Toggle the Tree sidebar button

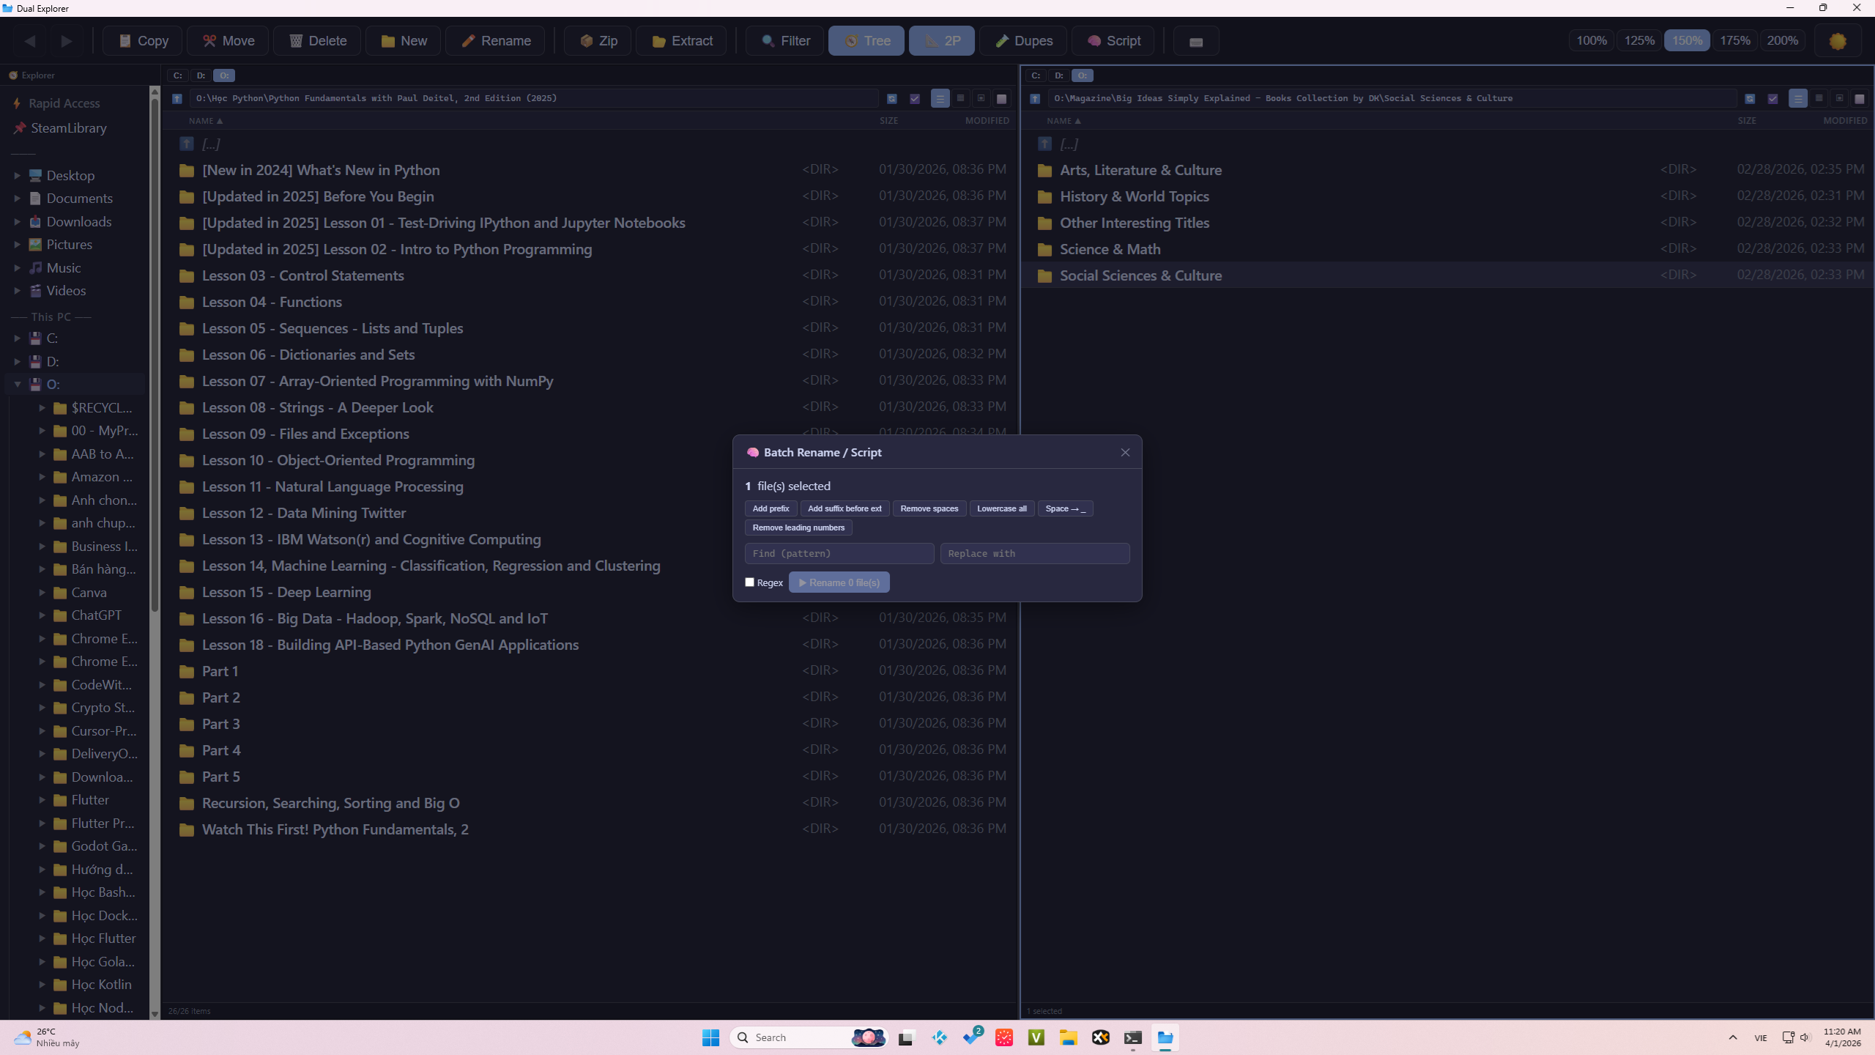point(866,41)
